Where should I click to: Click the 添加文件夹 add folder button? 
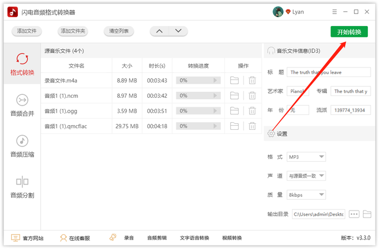point(73,31)
